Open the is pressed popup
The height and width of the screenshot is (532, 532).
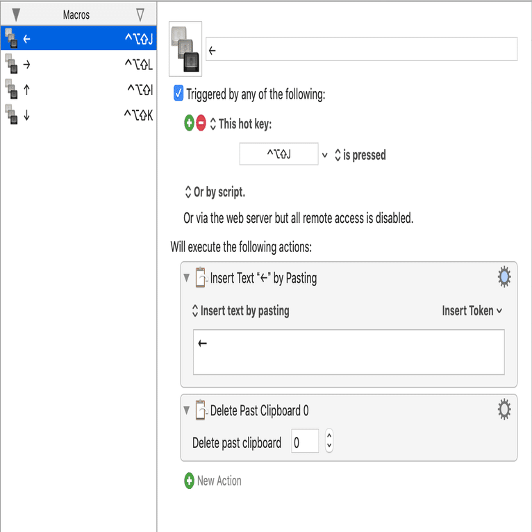point(360,155)
